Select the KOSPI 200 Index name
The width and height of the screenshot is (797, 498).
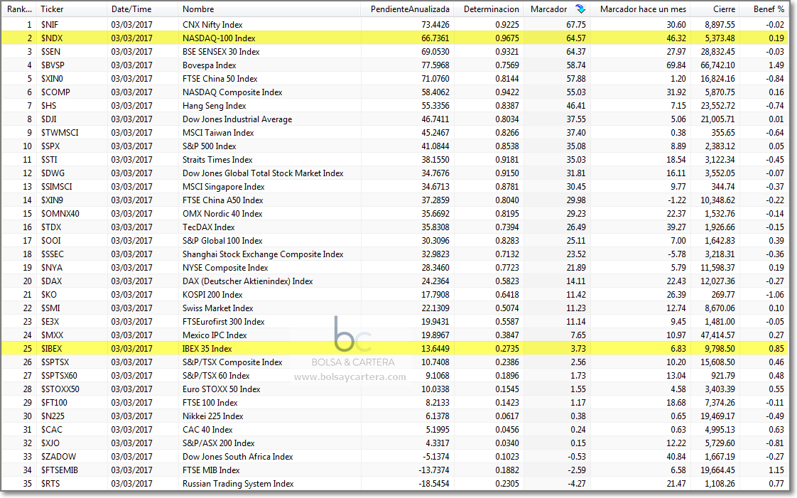(x=212, y=295)
